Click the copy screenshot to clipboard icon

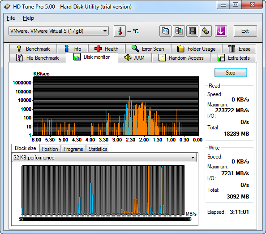(179, 31)
